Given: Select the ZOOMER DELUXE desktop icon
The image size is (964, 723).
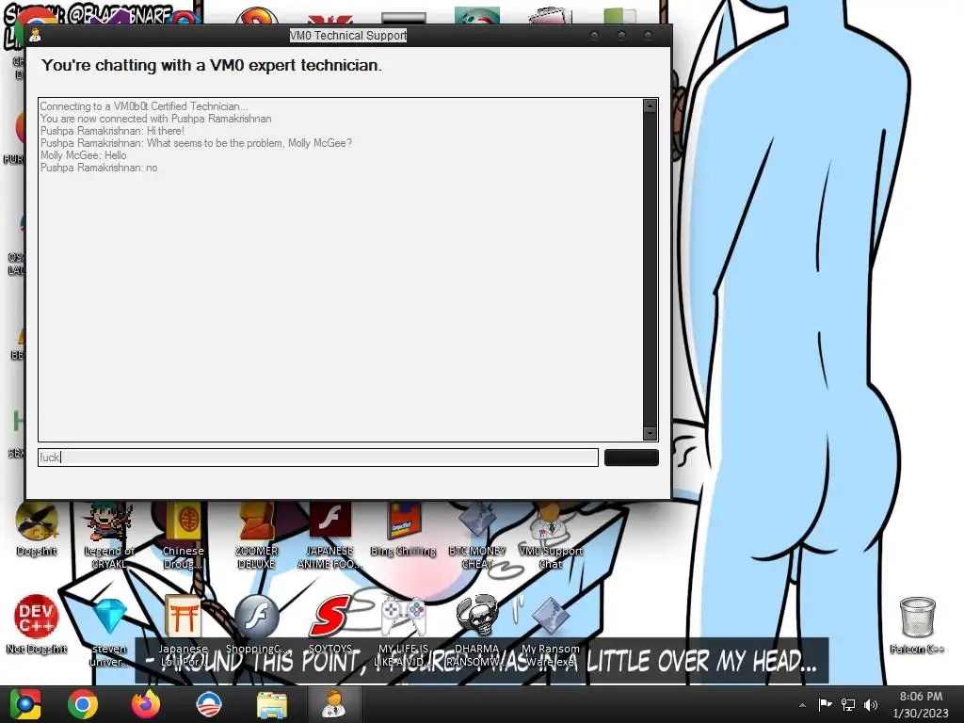Looking at the screenshot, I should [256, 536].
